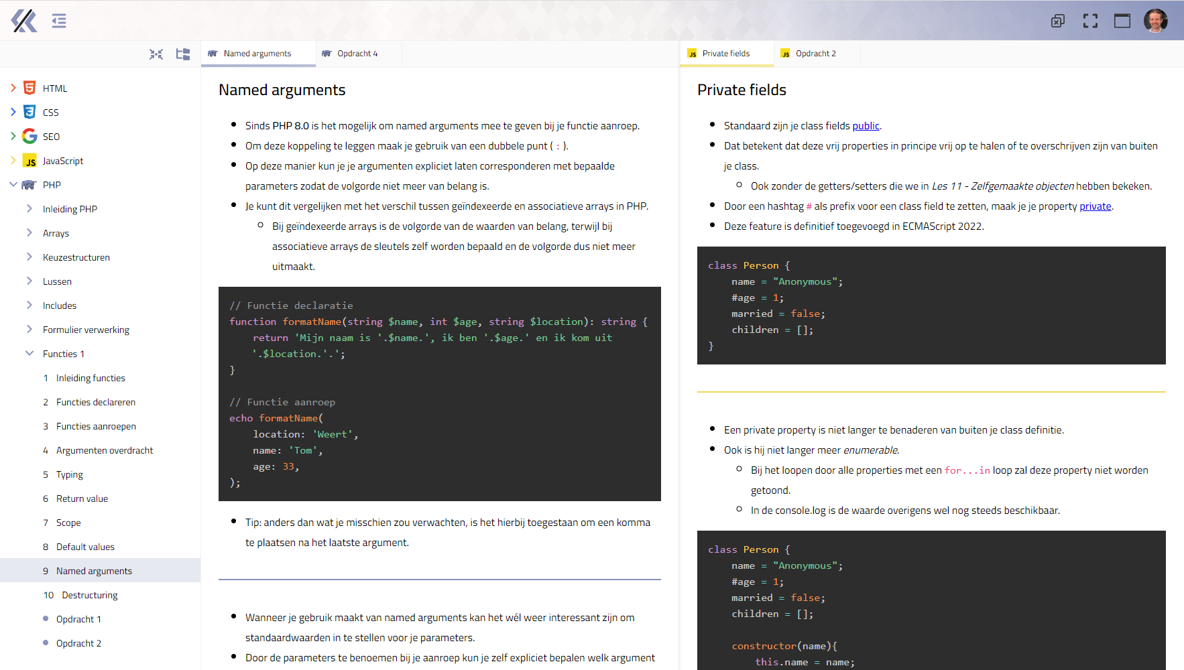Select the Private fields tab
The width and height of the screenshot is (1184, 670).
725,54
